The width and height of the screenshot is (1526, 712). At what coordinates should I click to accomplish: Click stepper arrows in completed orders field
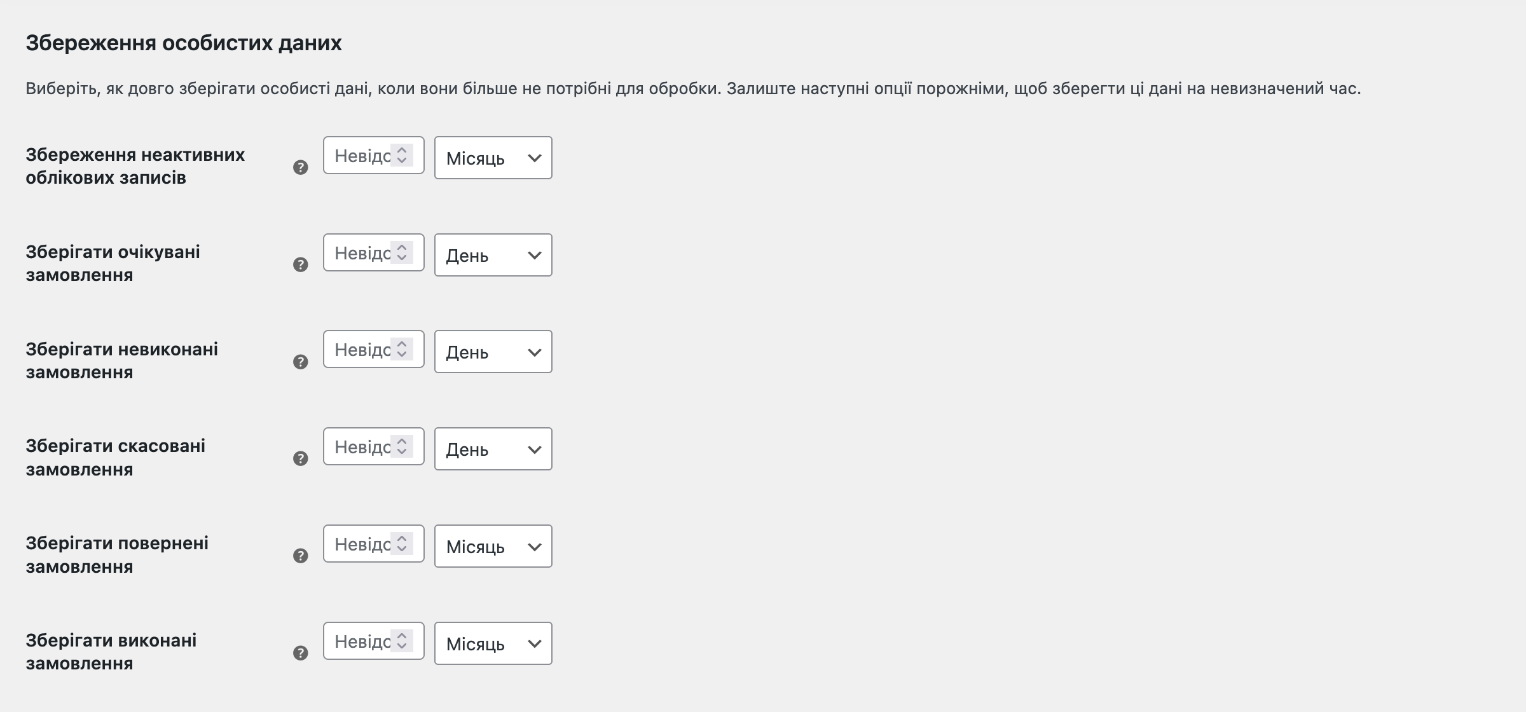click(402, 641)
